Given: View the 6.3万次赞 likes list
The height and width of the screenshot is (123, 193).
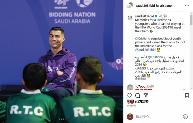Looking at the screenshot, I should tap(142, 102).
